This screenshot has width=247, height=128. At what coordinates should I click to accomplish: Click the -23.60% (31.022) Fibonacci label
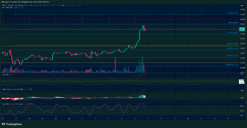point(232,13)
